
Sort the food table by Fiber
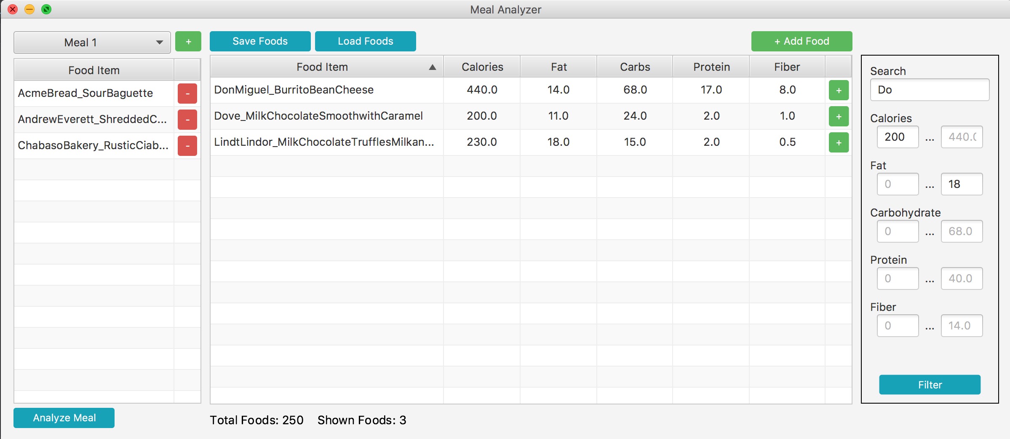[x=787, y=67]
